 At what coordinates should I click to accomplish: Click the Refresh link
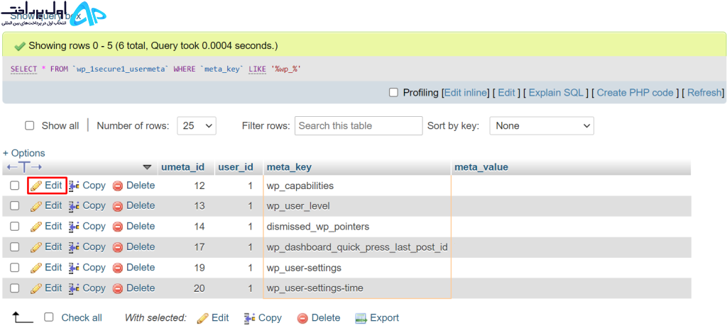(x=704, y=93)
